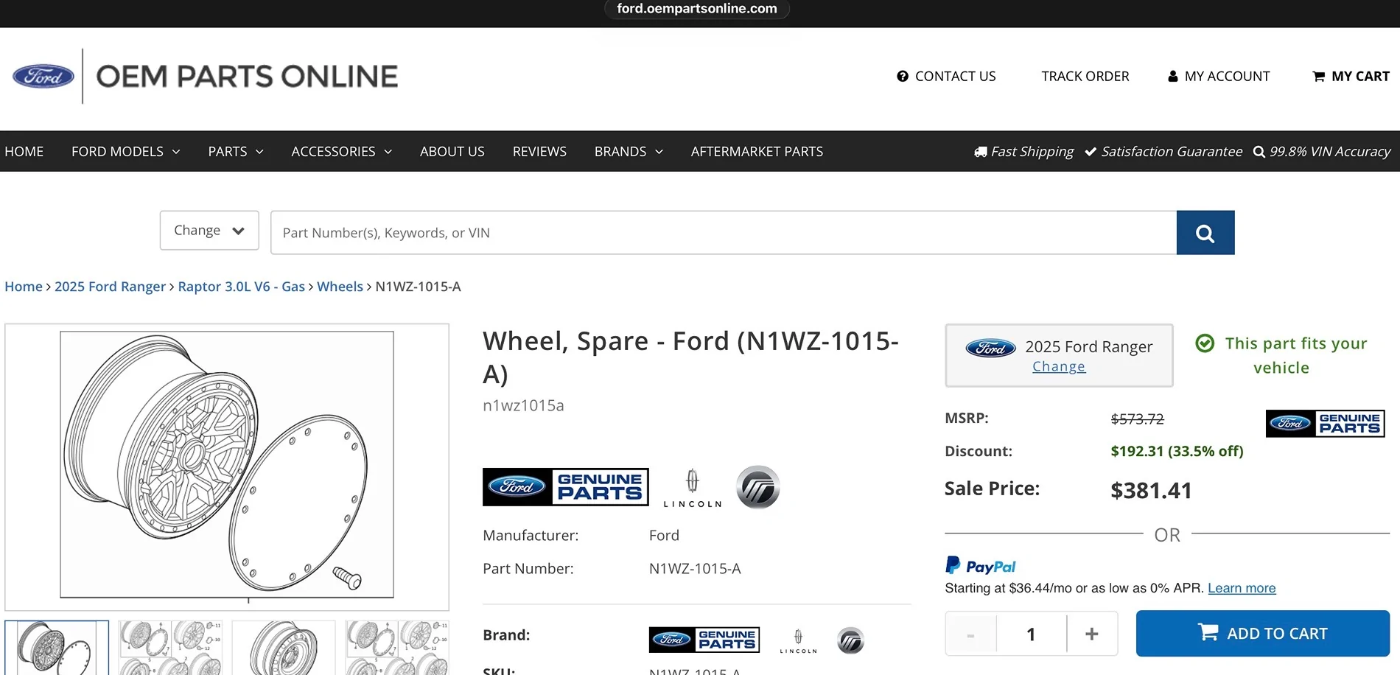Click the large Lincoln logo
1400x675 pixels.
coord(693,488)
